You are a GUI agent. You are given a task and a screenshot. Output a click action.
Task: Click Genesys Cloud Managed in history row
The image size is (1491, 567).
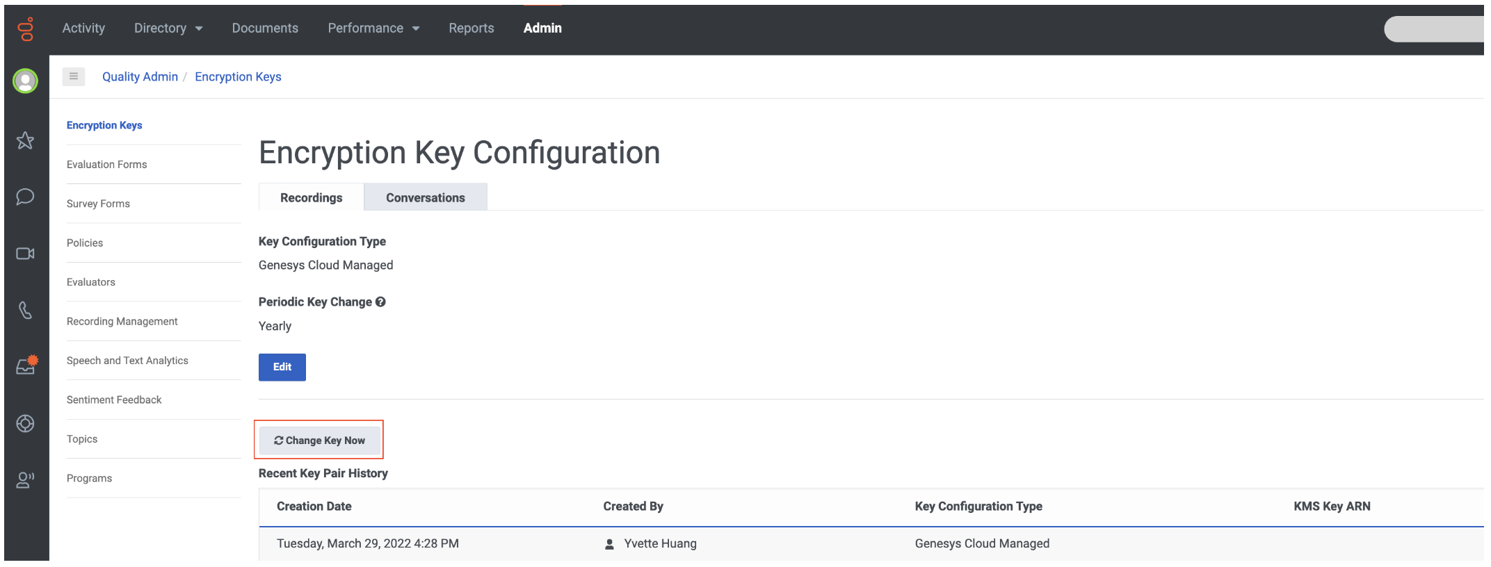click(x=982, y=544)
